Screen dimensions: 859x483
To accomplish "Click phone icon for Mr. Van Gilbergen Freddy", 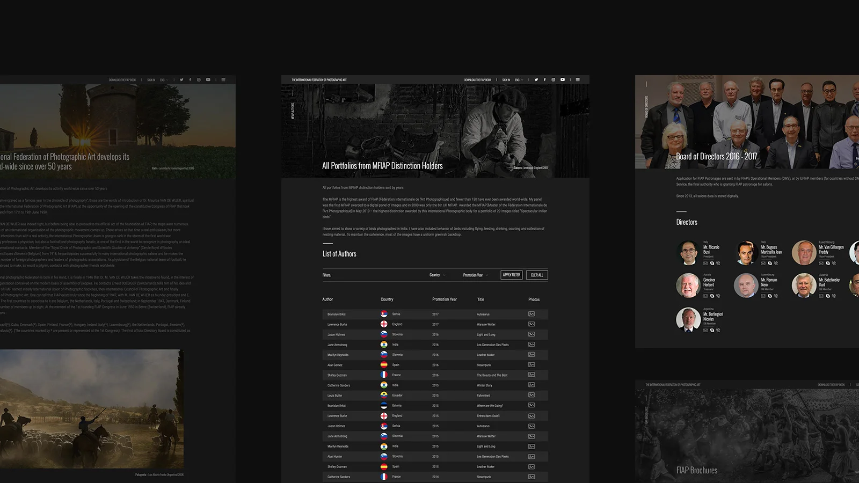I will click(834, 264).
